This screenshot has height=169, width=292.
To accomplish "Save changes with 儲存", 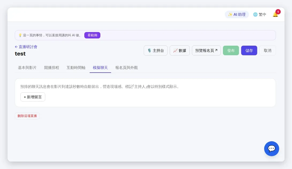I will [249, 50].
